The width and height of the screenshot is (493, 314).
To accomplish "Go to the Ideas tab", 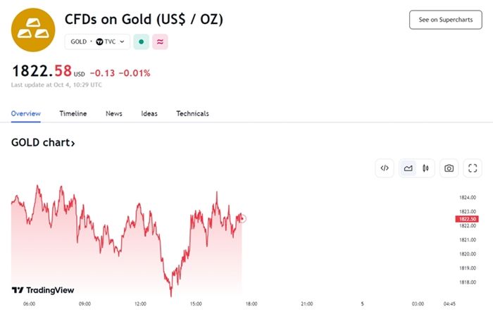I will pos(149,113).
